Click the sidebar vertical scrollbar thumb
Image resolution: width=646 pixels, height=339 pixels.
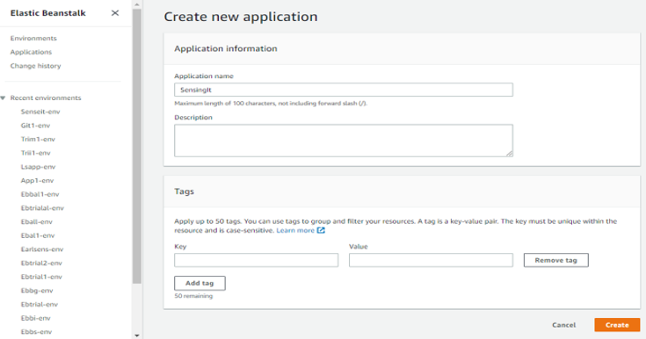pos(137,147)
